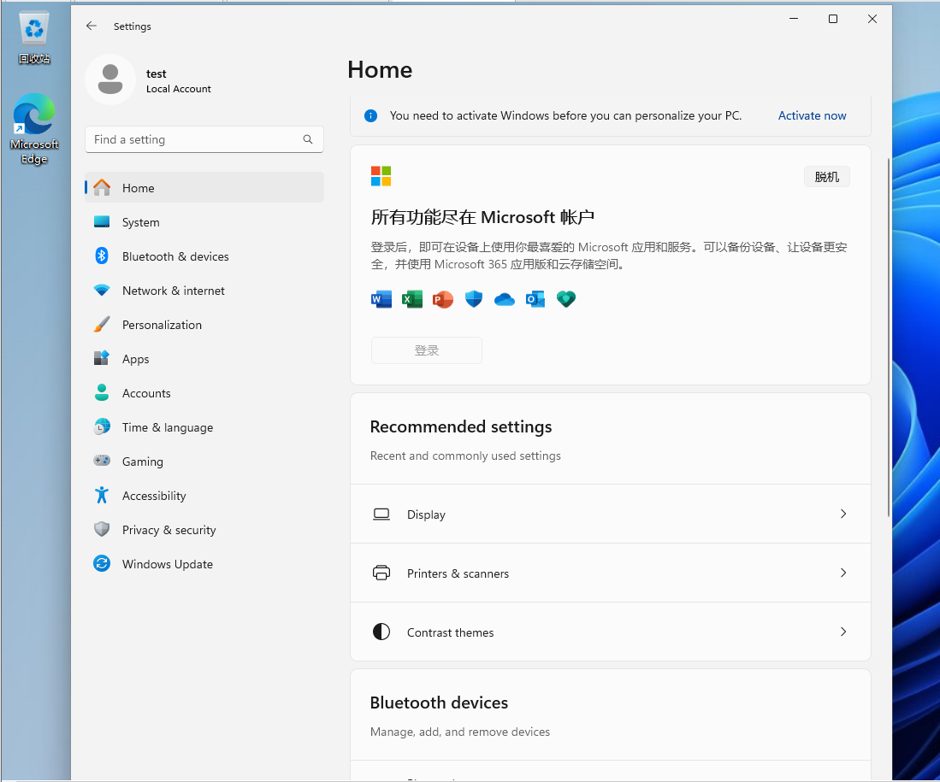Open the Apps category
This screenshot has height=782, width=940.
point(204,358)
